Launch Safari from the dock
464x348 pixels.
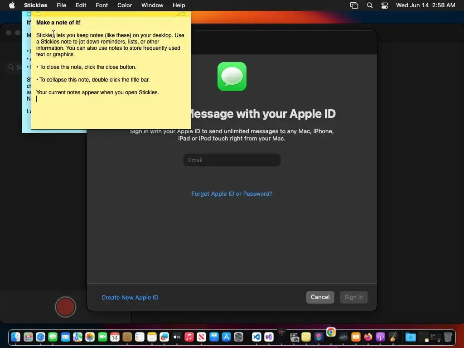tap(40, 337)
